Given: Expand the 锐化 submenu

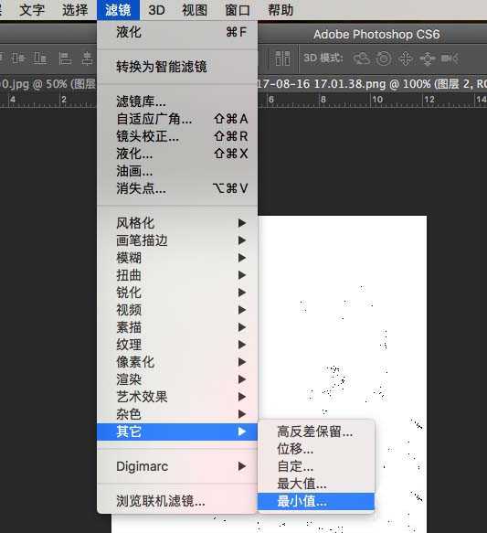Looking at the screenshot, I should 177,293.
